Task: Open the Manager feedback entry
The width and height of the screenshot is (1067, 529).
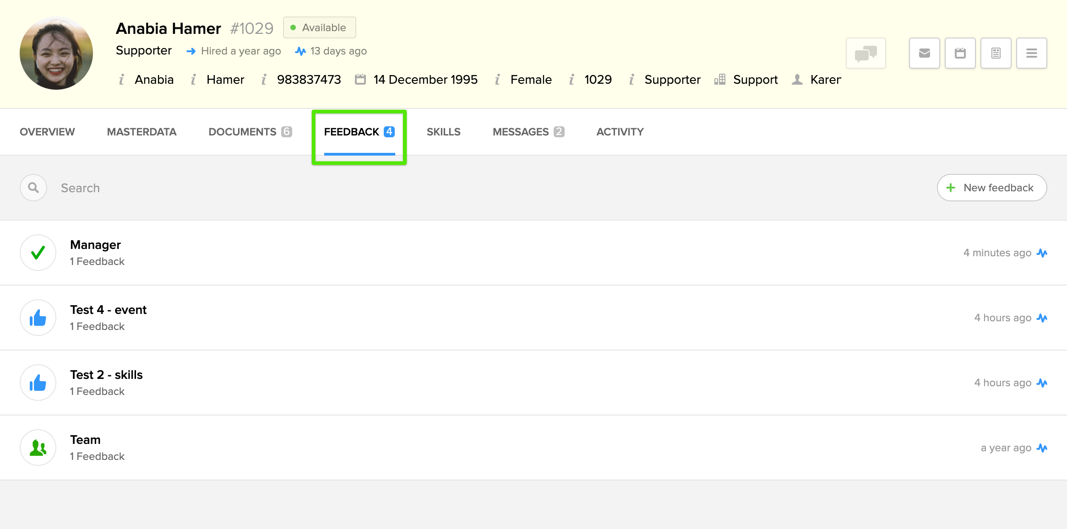Action: [x=533, y=253]
